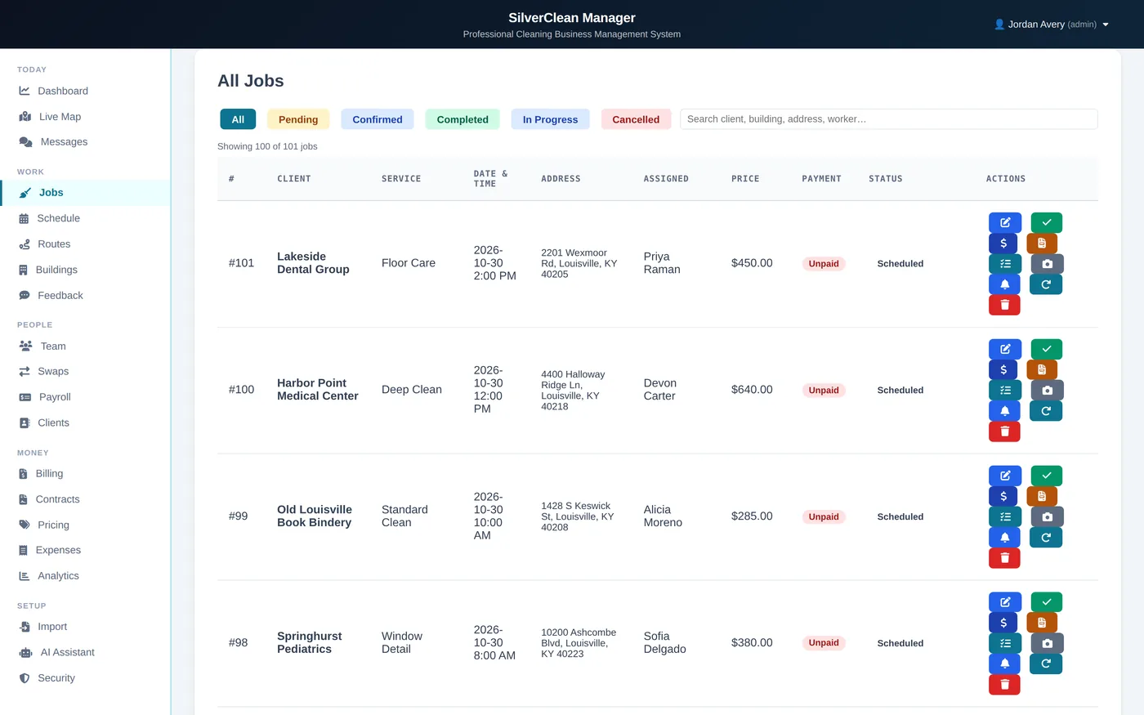1144x715 pixels.
Task: Open the checklist for job #99
Action: (1005, 517)
